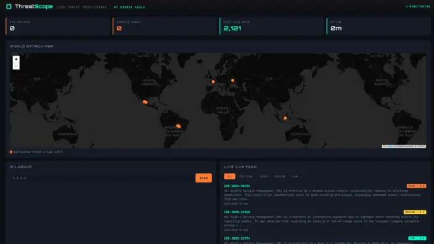Click the orange HIGH severity badge
This screenshot has height=244, width=434.
coord(416,186)
